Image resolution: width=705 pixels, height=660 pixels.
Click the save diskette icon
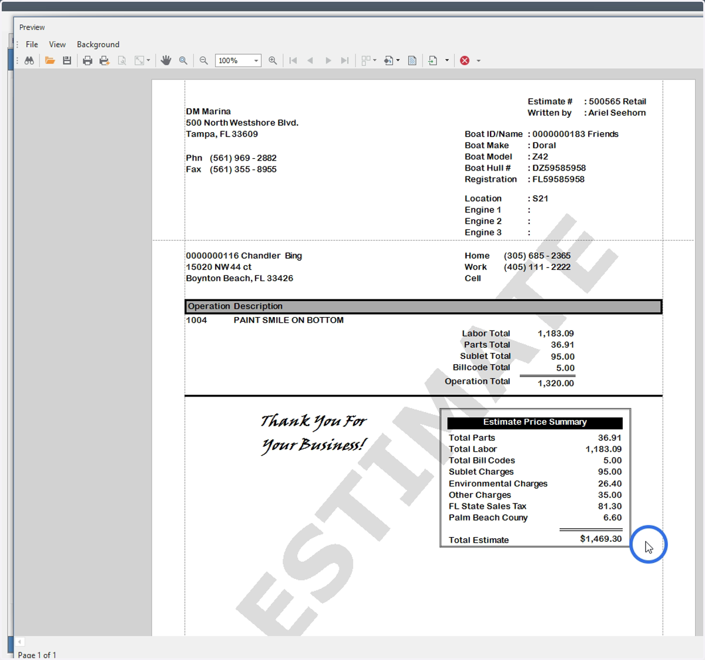pyautogui.click(x=67, y=61)
